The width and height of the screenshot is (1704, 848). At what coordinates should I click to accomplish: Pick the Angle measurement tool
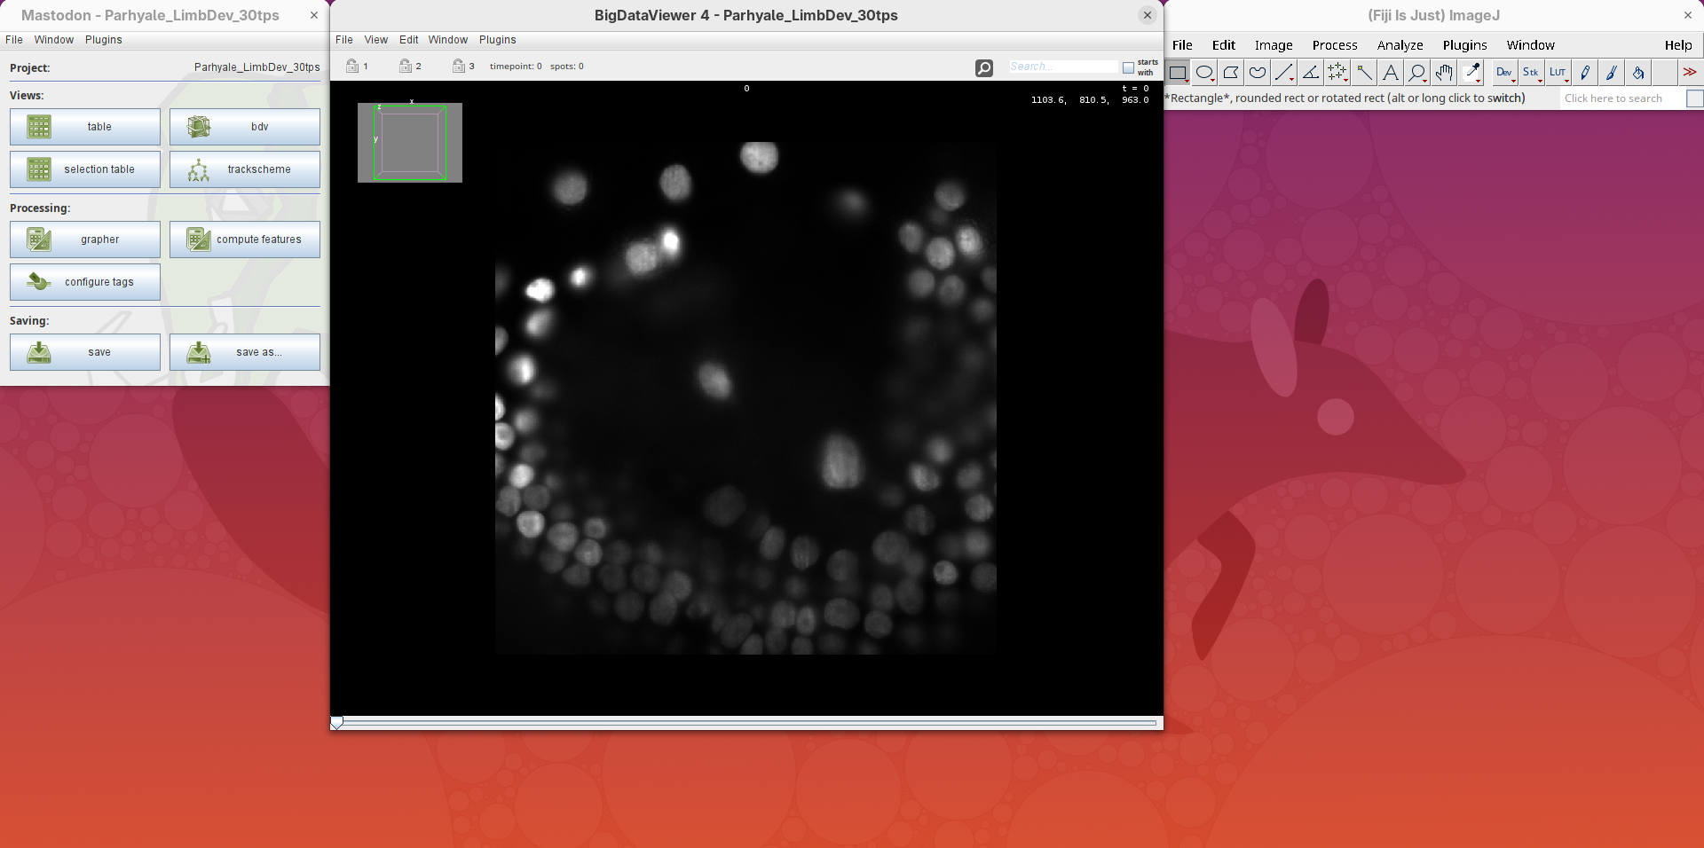(1311, 73)
